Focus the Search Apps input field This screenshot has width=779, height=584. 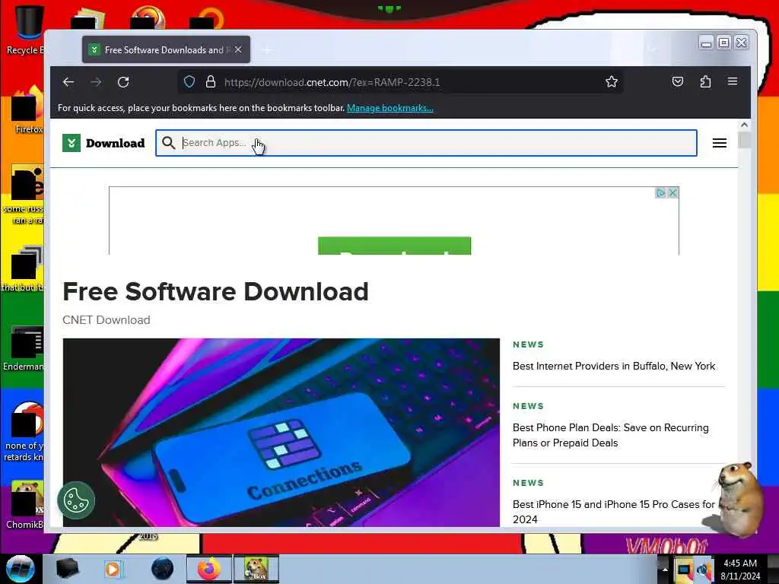426,143
